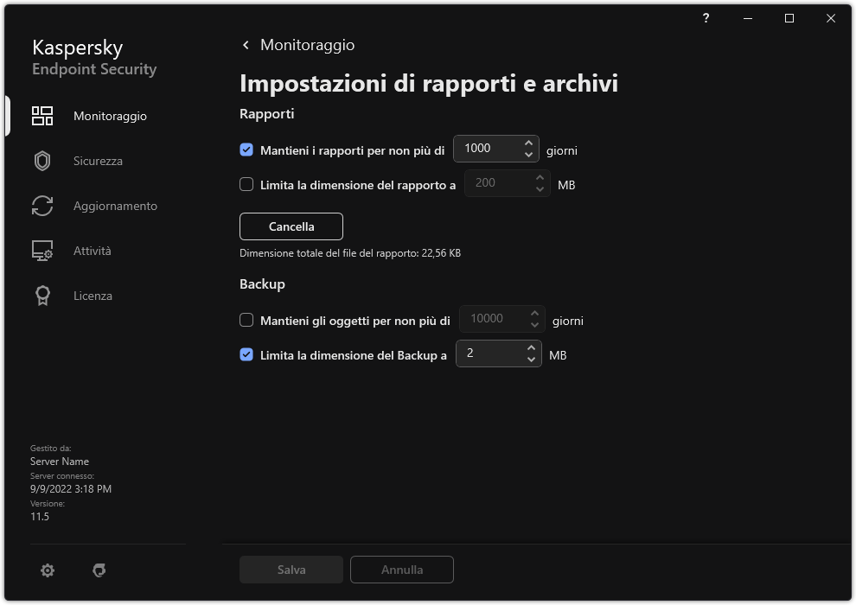Check Mantieni gli oggetti per non più di
The height and width of the screenshot is (605, 856).
click(x=246, y=319)
